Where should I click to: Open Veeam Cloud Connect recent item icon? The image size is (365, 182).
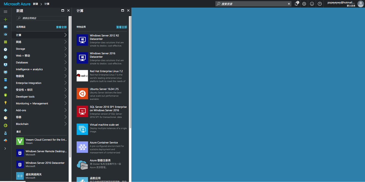point(20,141)
